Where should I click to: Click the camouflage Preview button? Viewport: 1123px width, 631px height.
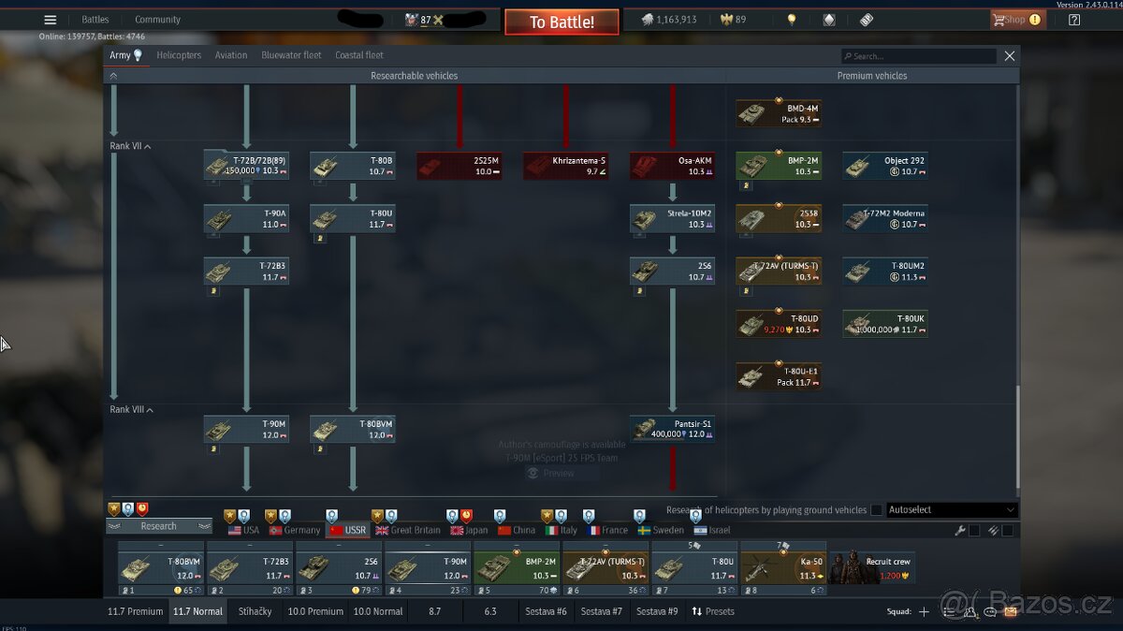(550, 473)
